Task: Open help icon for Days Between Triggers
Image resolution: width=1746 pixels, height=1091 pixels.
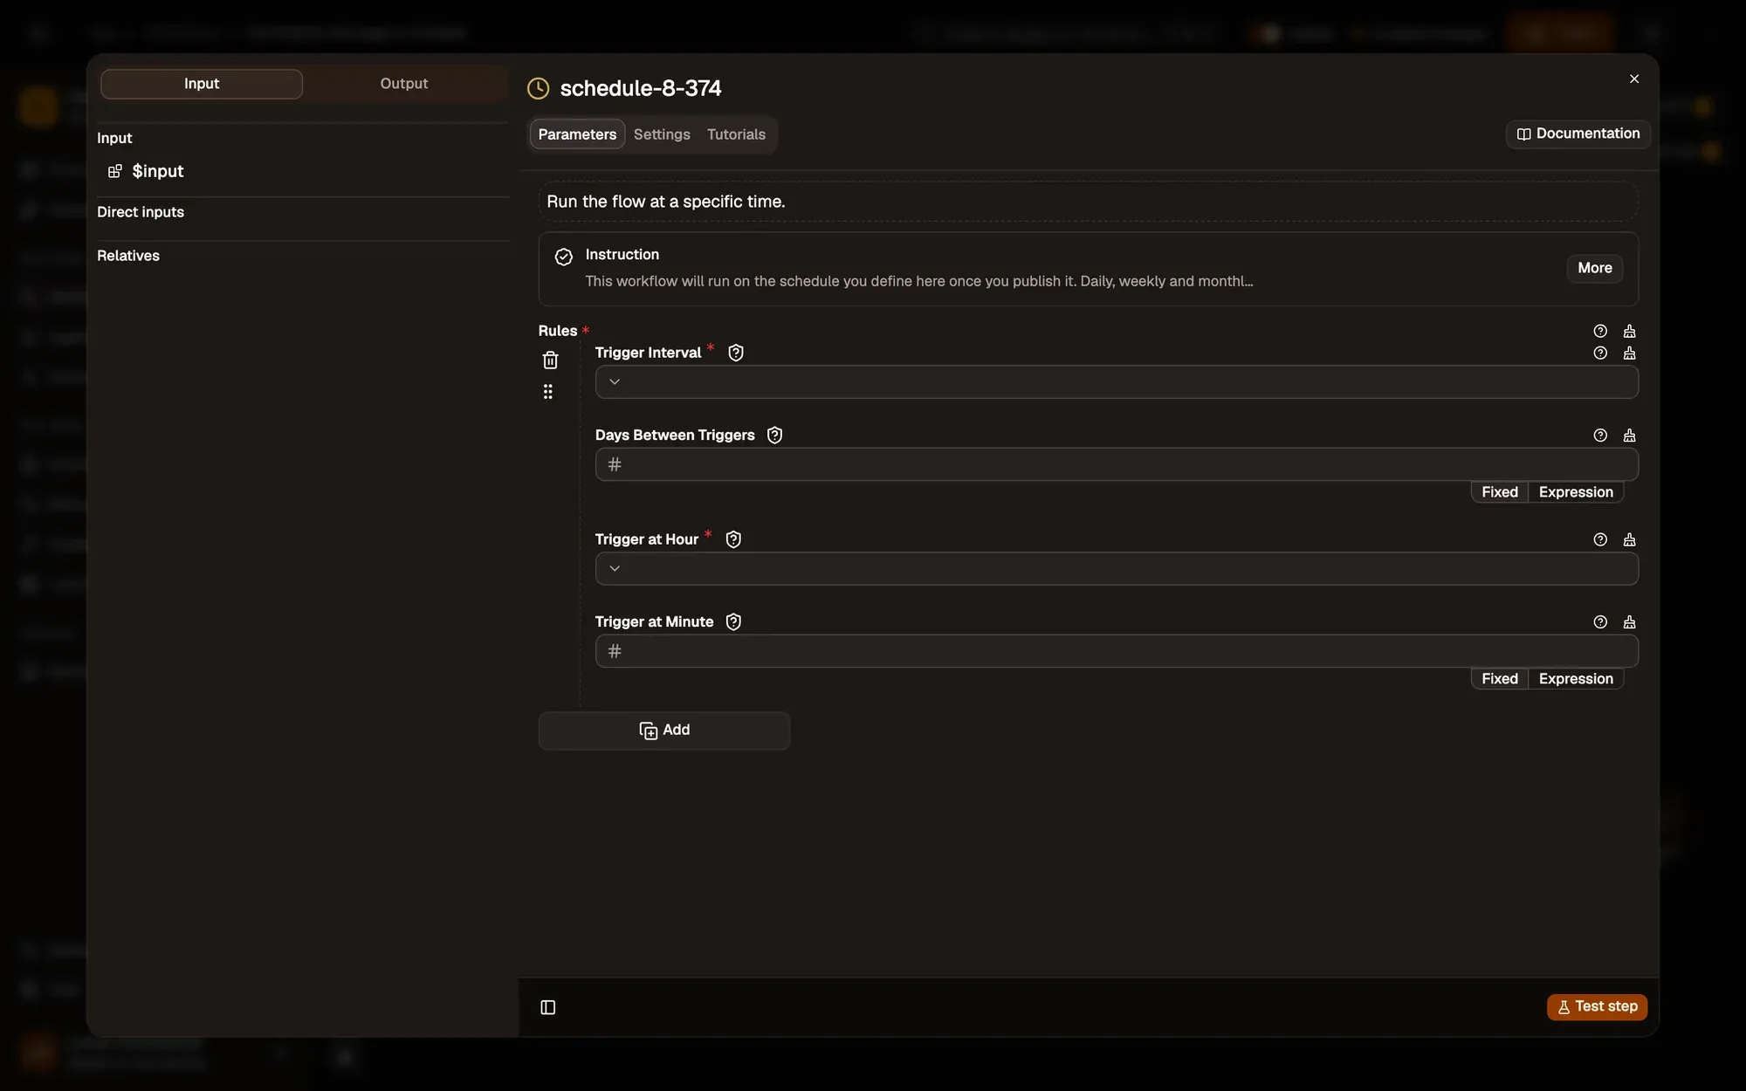Action: [1600, 436]
